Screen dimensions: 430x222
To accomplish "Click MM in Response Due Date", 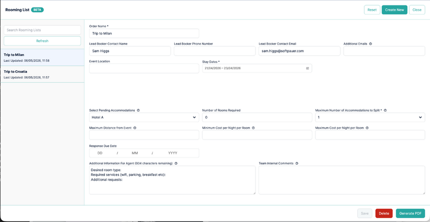I will coord(135,153).
